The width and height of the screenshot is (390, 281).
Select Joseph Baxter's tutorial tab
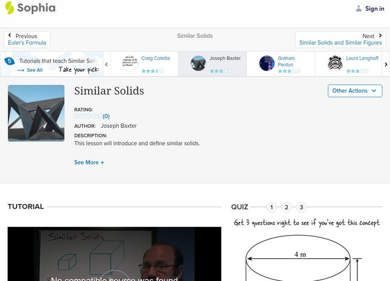pos(213,64)
